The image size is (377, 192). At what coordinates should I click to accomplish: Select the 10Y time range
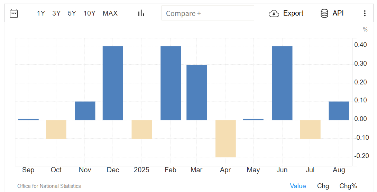point(89,13)
